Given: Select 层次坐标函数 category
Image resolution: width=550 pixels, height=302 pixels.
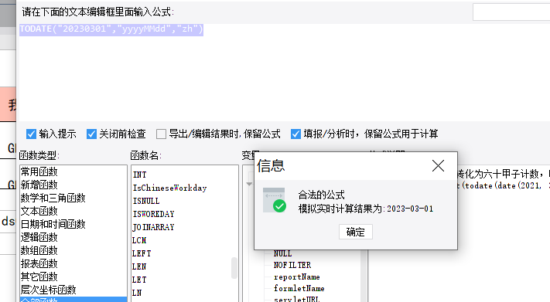Looking at the screenshot, I should click(x=73, y=290).
